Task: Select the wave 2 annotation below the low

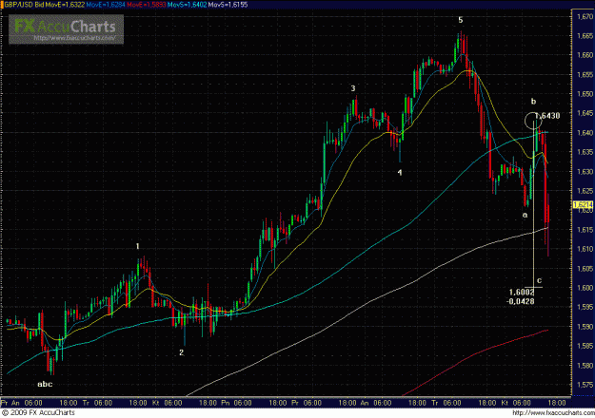Action: pyautogui.click(x=181, y=352)
